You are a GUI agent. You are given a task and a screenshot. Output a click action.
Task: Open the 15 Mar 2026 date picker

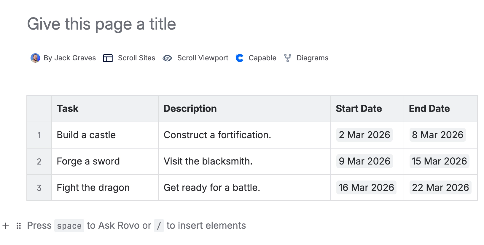[439, 161]
